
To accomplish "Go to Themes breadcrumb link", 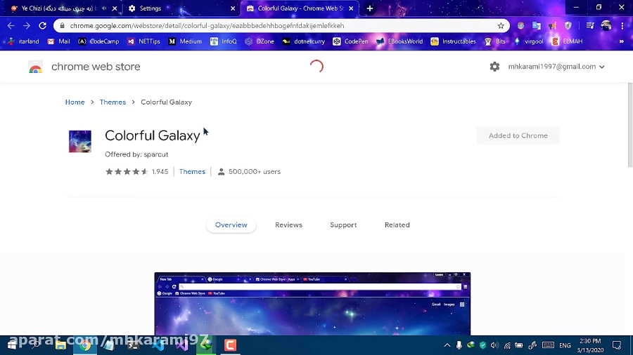I will coord(113,102).
